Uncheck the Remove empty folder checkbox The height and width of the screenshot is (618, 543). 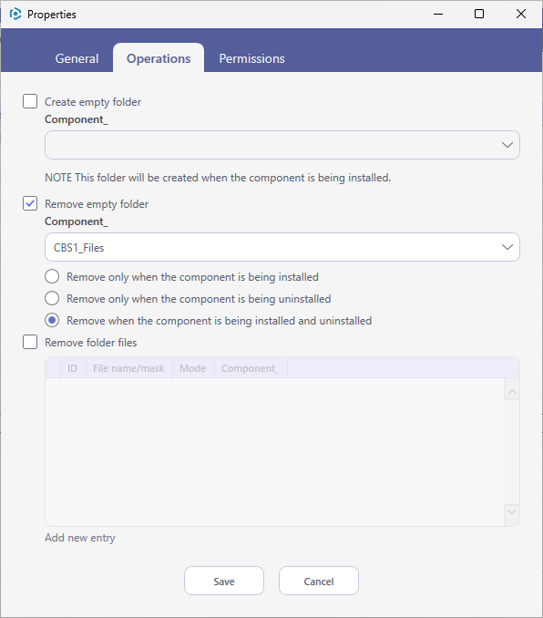click(x=30, y=203)
